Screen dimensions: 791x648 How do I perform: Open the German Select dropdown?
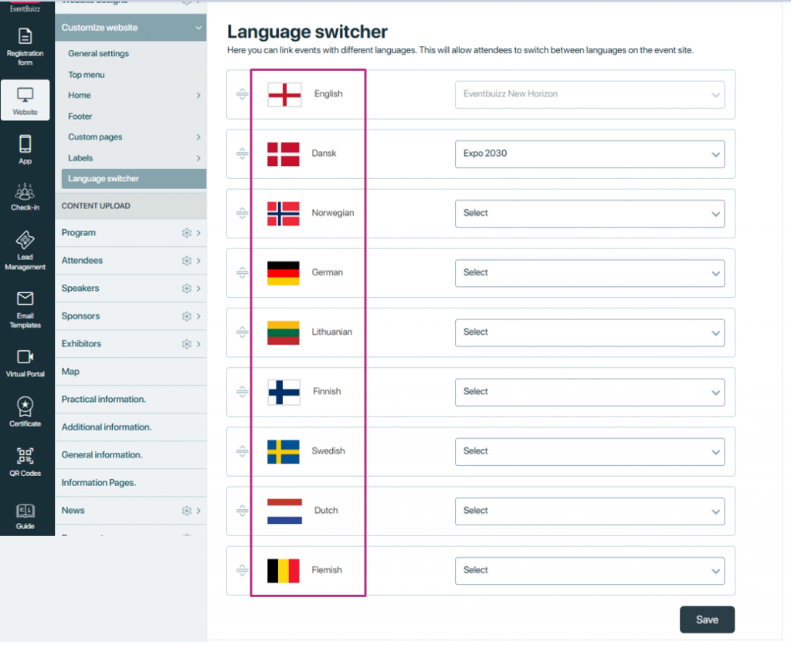point(589,273)
